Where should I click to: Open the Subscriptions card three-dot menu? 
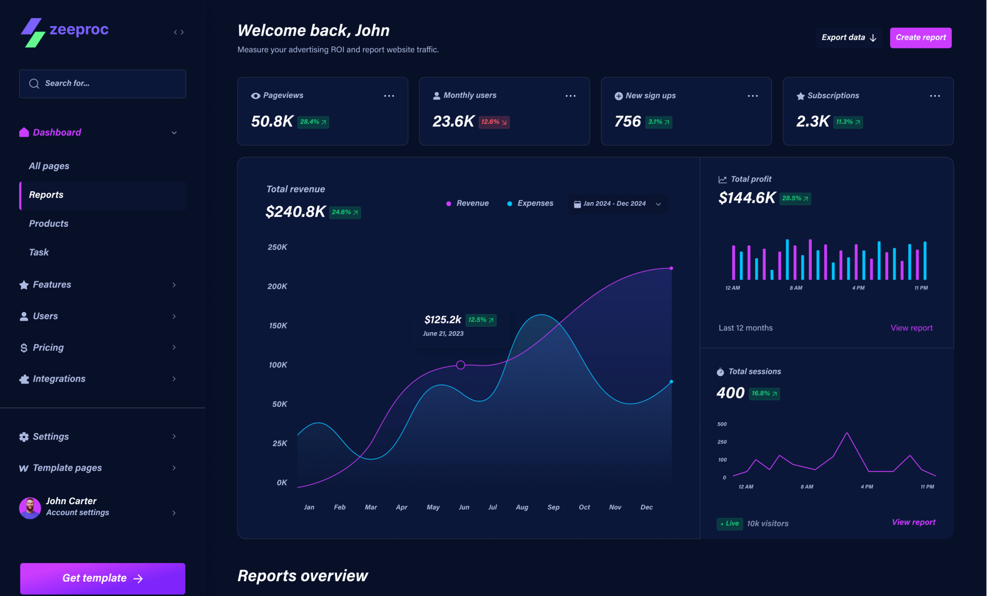tap(935, 96)
